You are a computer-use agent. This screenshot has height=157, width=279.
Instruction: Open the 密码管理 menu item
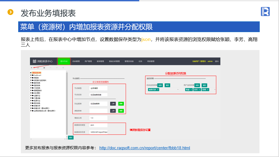151,61
